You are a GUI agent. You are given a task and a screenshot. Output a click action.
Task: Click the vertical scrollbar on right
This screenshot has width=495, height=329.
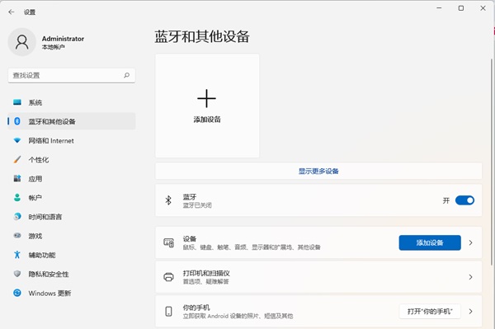click(492, 162)
